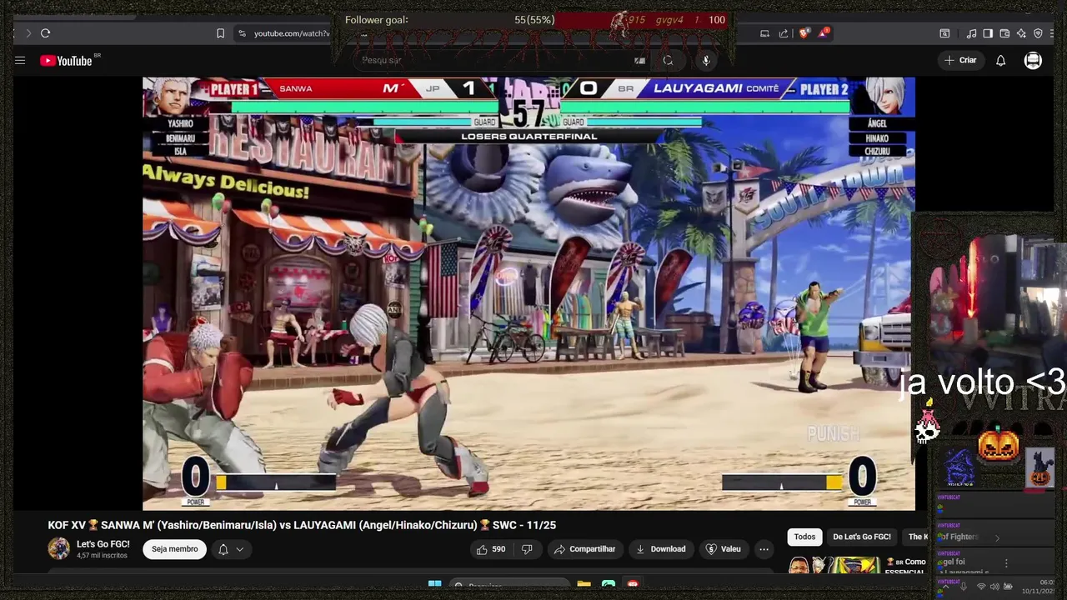Click the video title text

[x=302, y=525]
